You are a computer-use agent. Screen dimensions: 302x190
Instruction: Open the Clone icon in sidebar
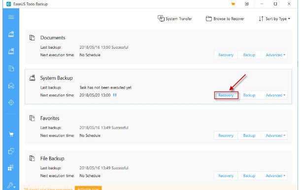point(11,151)
